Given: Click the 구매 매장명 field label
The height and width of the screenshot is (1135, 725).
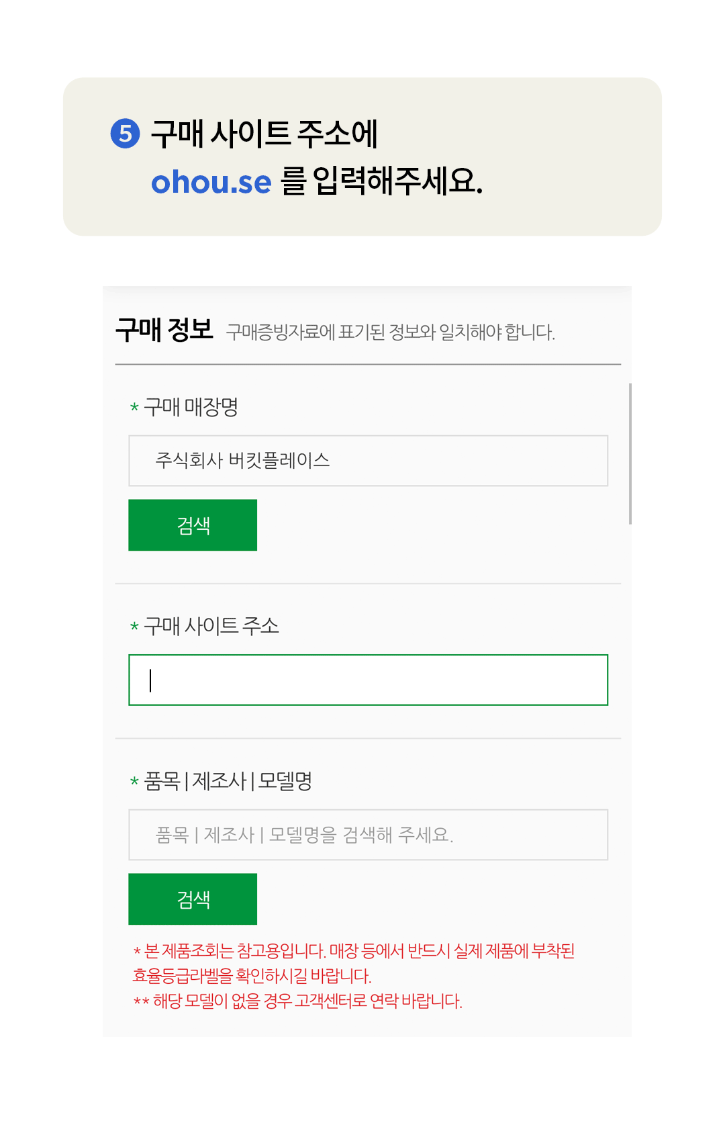Looking at the screenshot, I should [x=191, y=407].
